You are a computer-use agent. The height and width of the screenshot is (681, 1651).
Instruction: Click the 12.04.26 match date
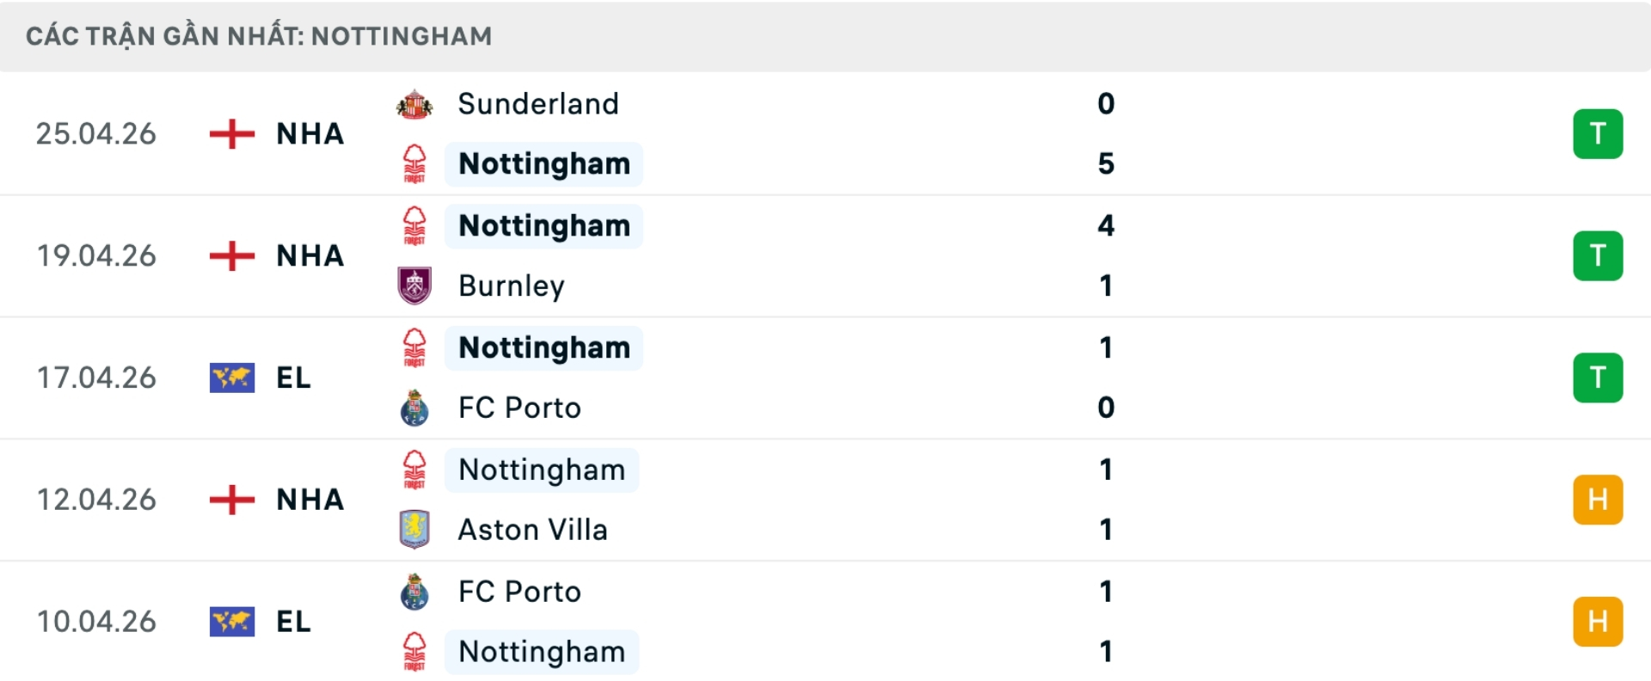(96, 500)
